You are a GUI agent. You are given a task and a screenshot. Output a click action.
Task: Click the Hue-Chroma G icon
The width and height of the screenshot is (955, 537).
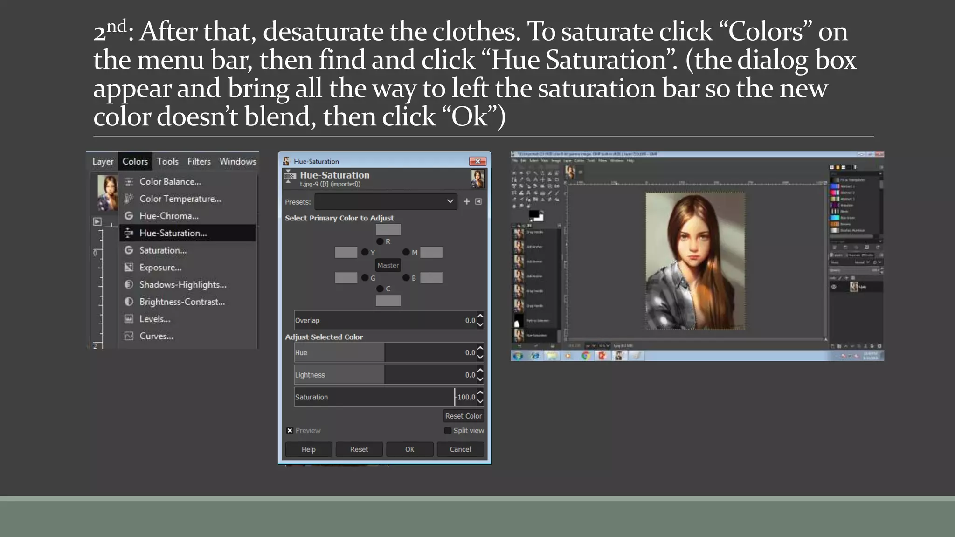(x=129, y=216)
